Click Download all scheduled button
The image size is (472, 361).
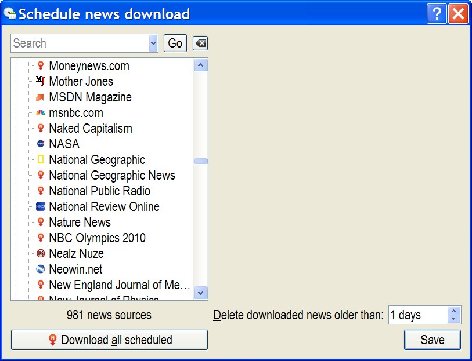[x=109, y=340]
